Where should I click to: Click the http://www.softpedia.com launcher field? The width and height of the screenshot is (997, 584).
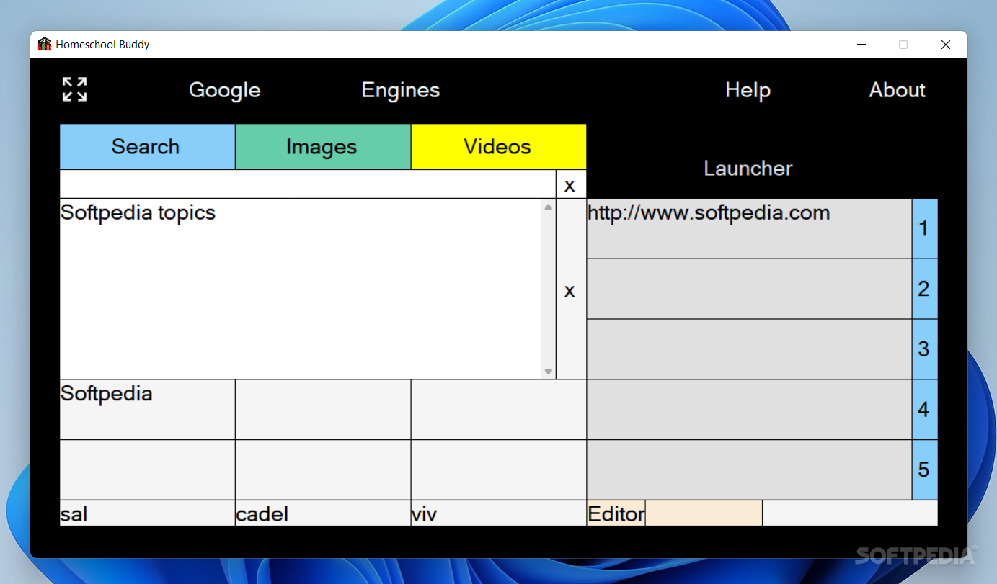point(749,229)
